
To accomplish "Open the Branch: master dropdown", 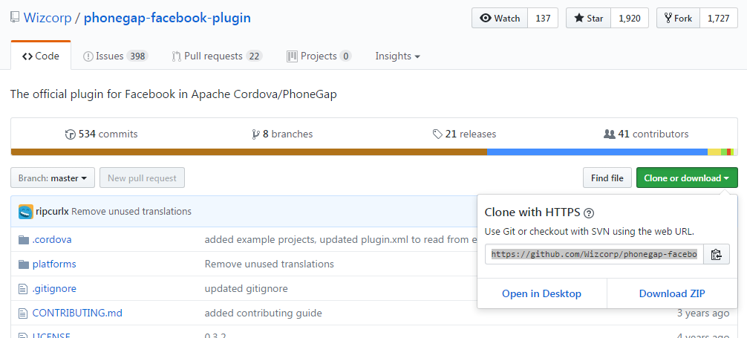I will click(x=53, y=178).
